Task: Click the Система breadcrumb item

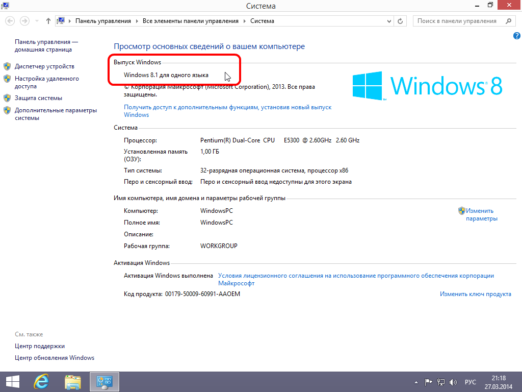Action: point(262,21)
